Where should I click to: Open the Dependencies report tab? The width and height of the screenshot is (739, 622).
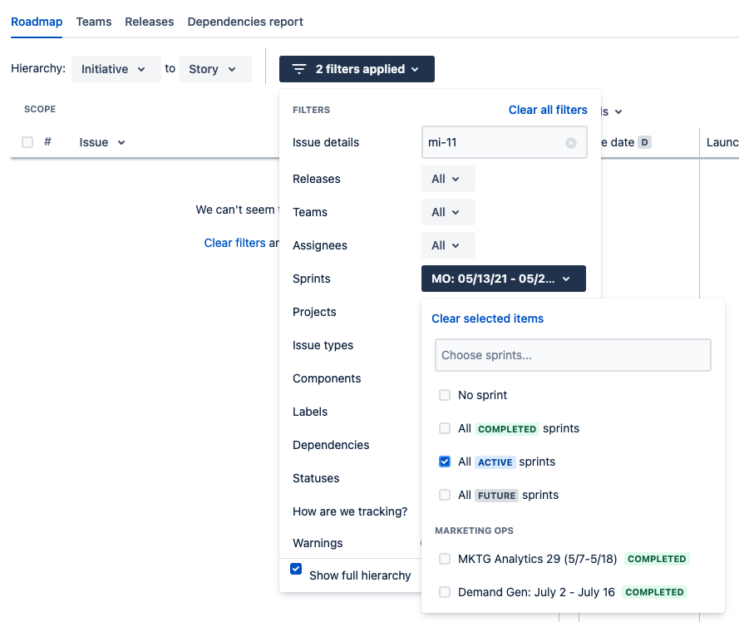[245, 22]
